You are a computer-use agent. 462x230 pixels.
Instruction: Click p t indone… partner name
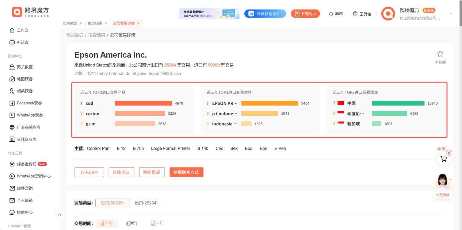[x=225, y=114]
